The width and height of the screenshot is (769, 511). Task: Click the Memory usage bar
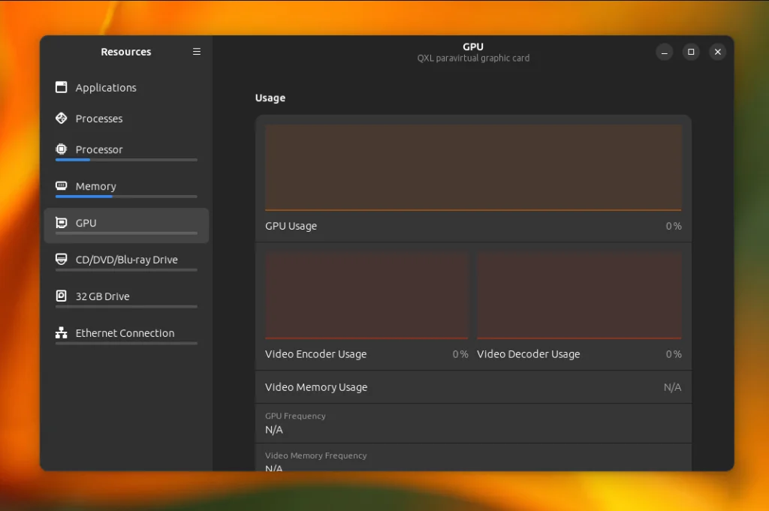tap(126, 197)
